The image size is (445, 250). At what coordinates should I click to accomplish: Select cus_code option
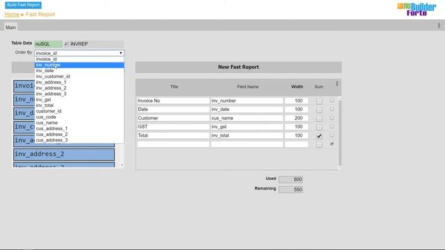(x=79, y=117)
